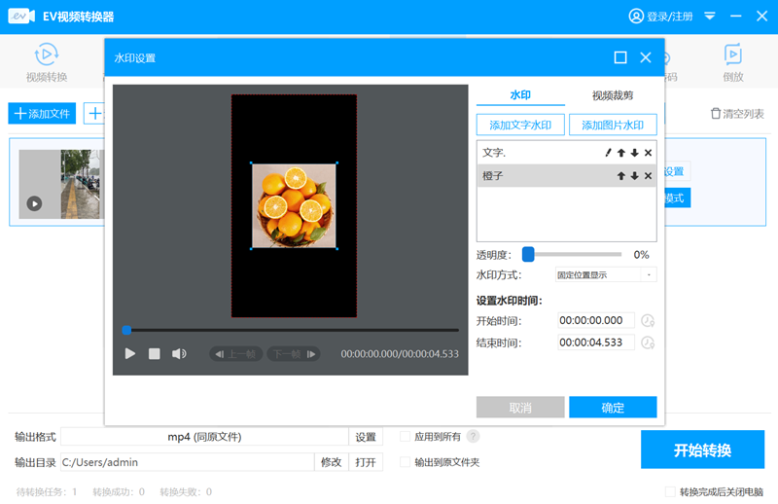Close the 水印设置 dialog
This screenshot has width=778, height=504.
(x=646, y=57)
